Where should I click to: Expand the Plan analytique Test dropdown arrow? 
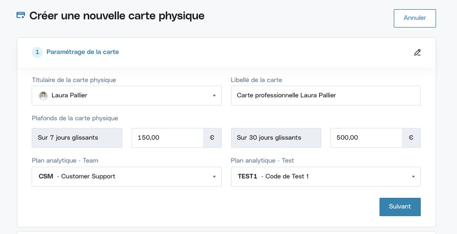click(413, 176)
